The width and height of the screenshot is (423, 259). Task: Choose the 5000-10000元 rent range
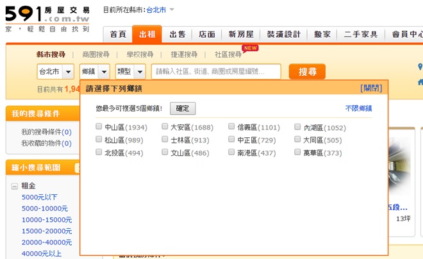click(x=45, y=208)
